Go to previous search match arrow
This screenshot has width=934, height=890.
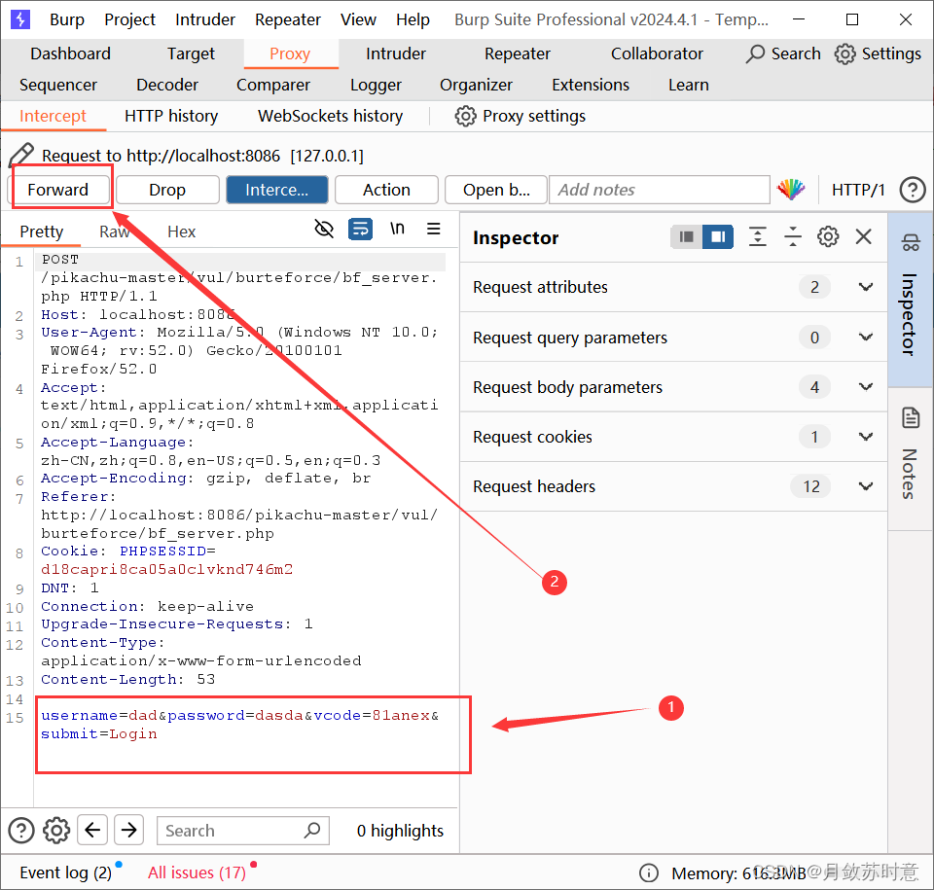coord(92,830)
